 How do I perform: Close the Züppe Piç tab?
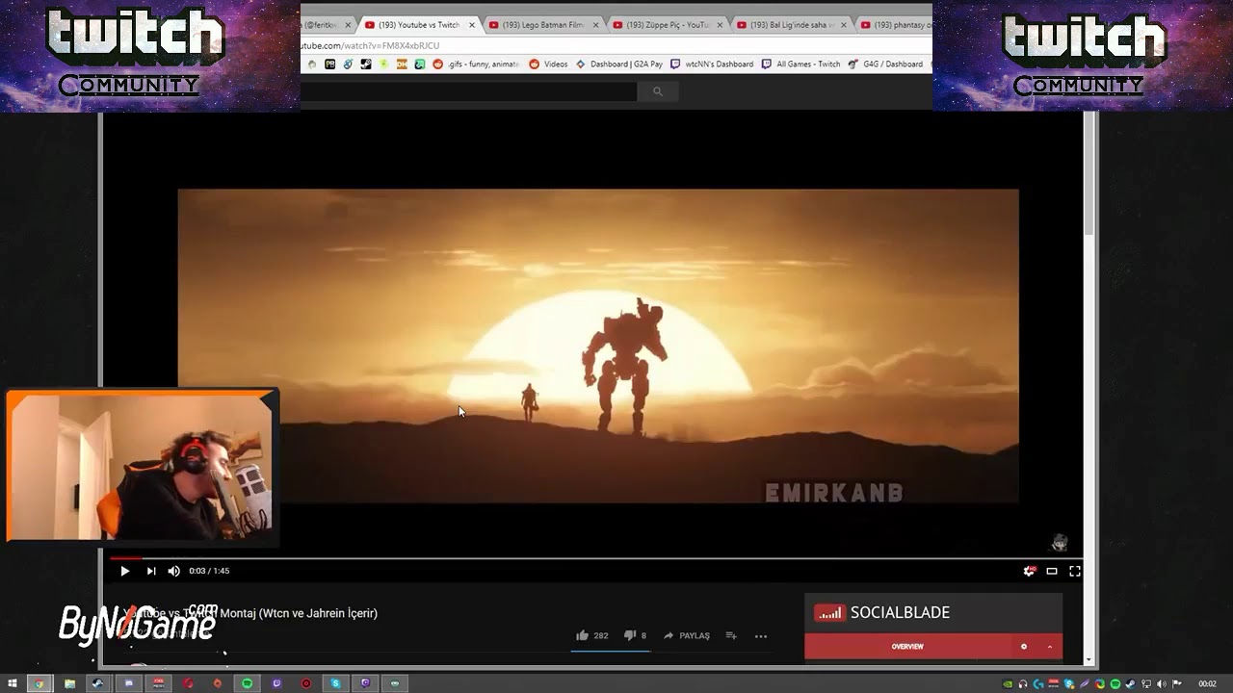tap(721, 25)
